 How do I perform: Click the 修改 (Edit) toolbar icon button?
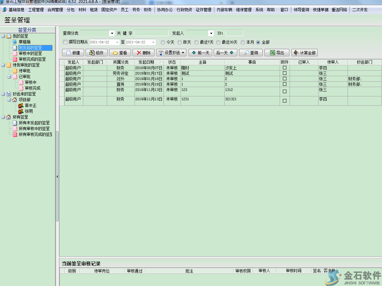click(x=96, y=53)
